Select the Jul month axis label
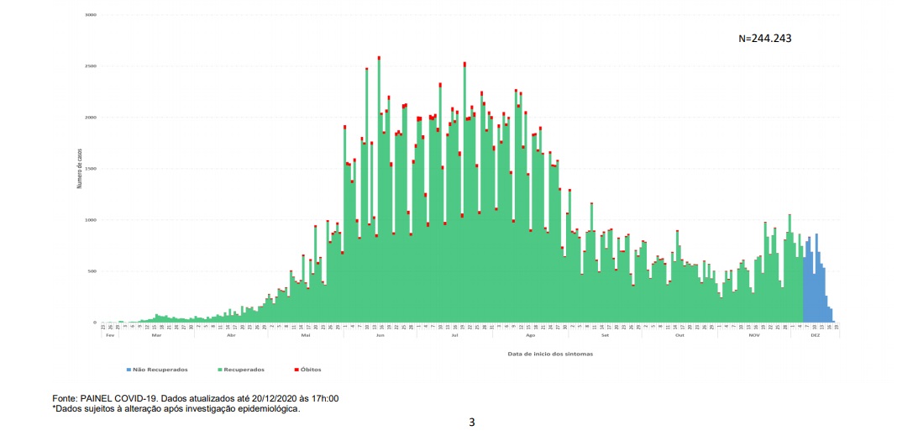This screenshot has width=918, height=436. (x=454, y=334)
